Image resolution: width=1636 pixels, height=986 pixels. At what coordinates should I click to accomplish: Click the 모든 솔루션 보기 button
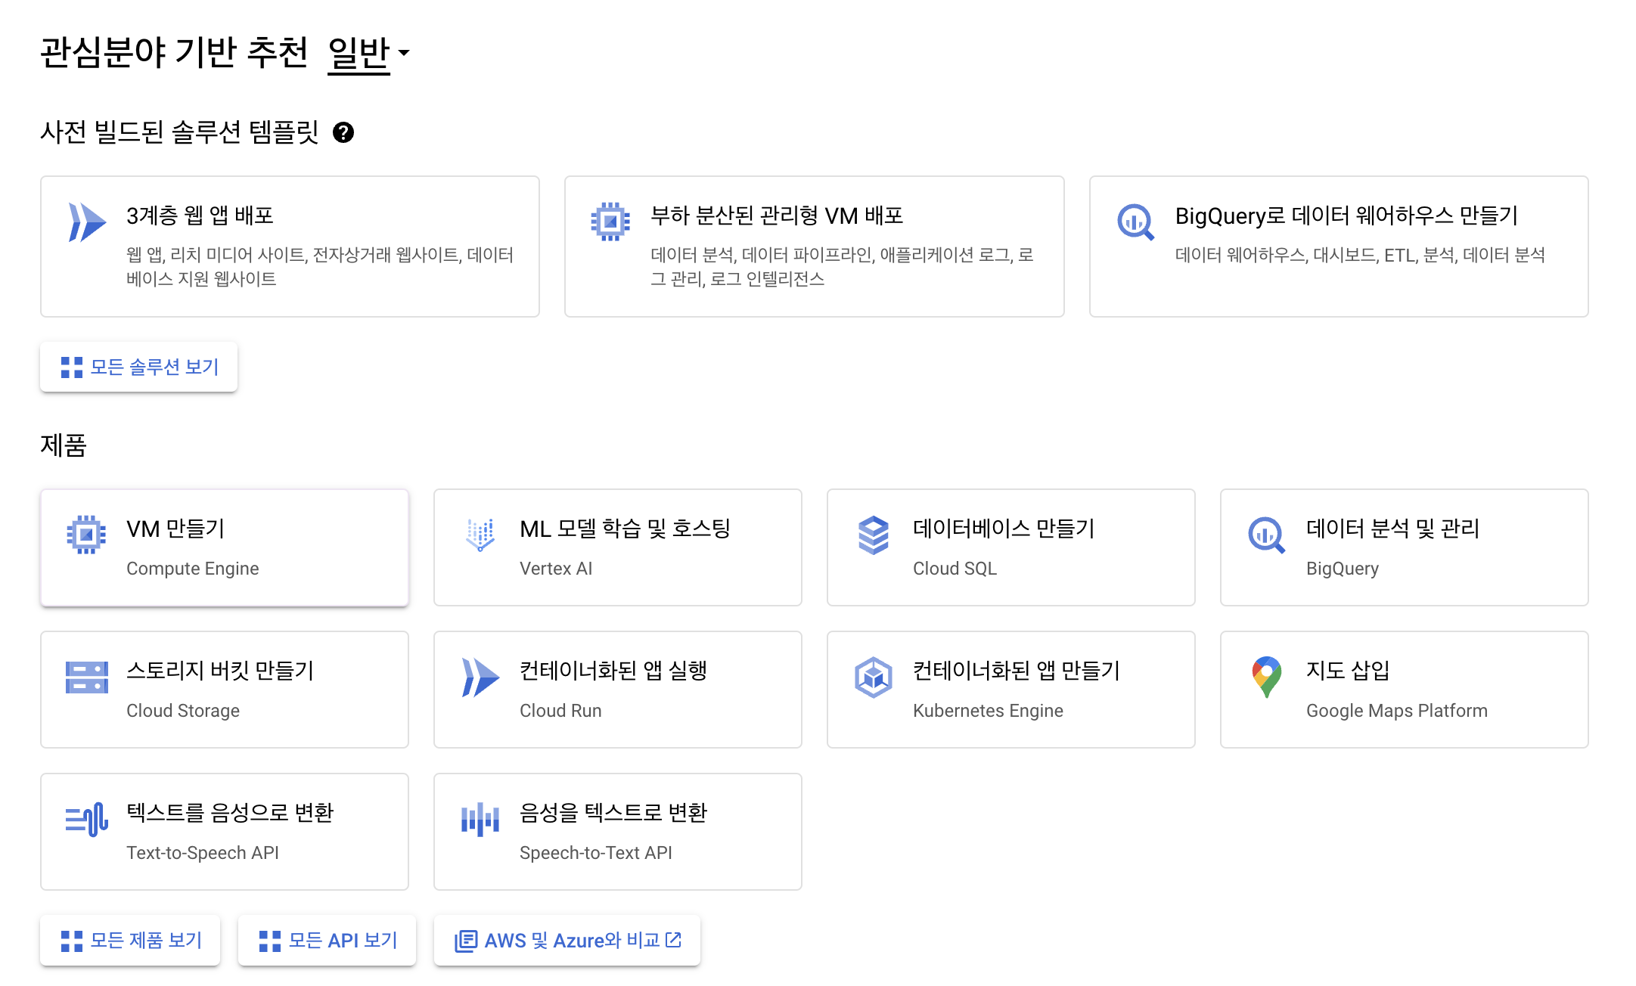click(139, 367)
